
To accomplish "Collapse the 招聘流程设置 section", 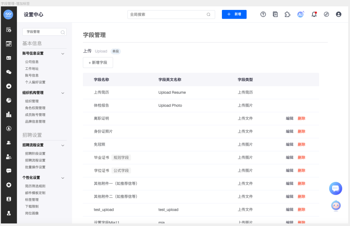I will pos(63,145).
